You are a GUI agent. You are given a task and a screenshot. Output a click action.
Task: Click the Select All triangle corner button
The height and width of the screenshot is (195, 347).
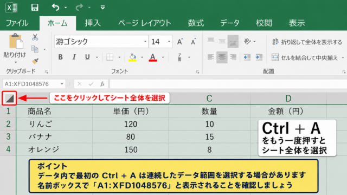(10, 99)
